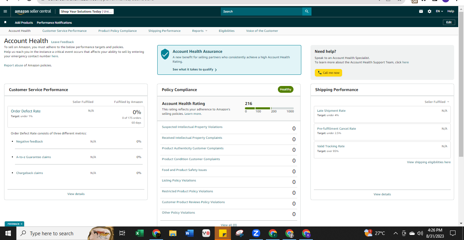Click Report abuse link
Image resolution: width=464 pixels, height=240 pixels.
14,65
